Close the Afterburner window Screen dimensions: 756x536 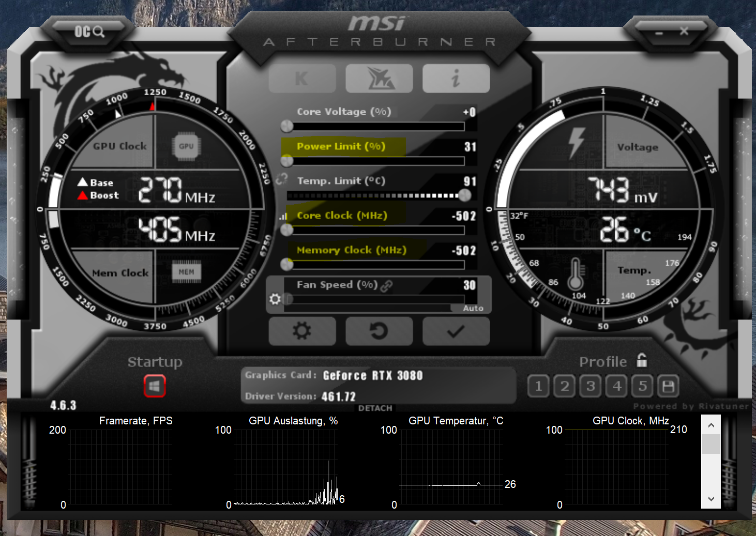click(x=684, y=31)
